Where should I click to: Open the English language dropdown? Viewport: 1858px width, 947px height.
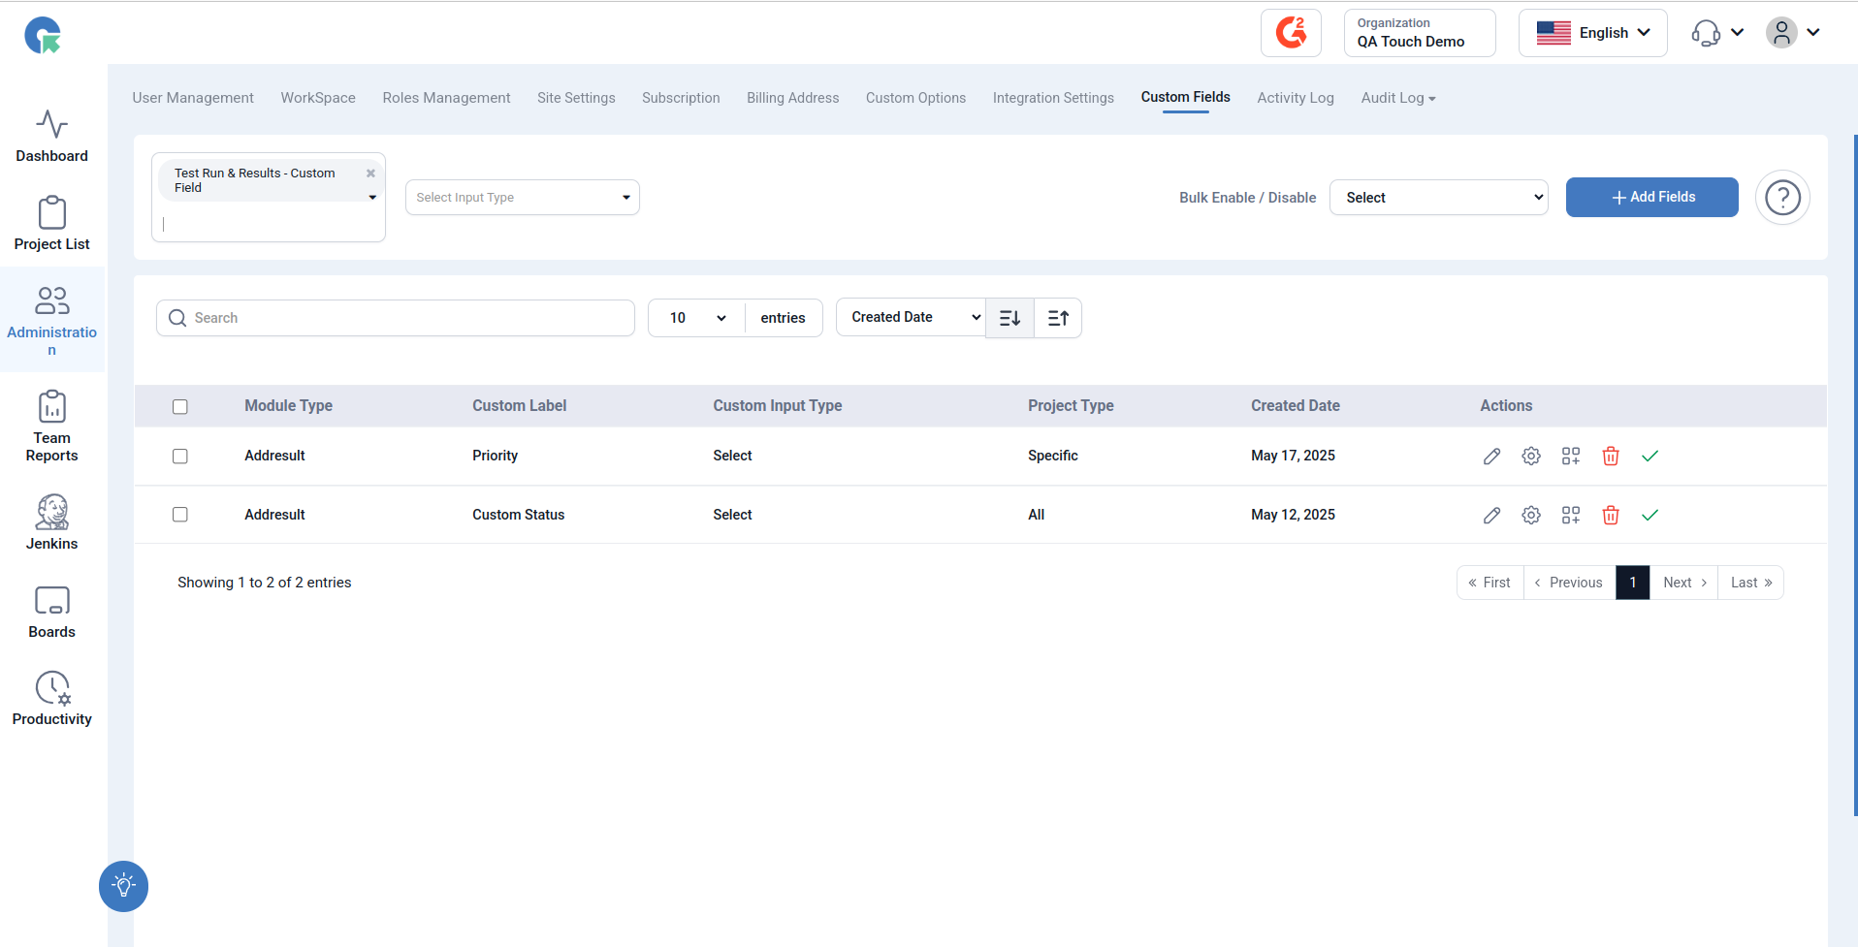(x=1593, y=33)
